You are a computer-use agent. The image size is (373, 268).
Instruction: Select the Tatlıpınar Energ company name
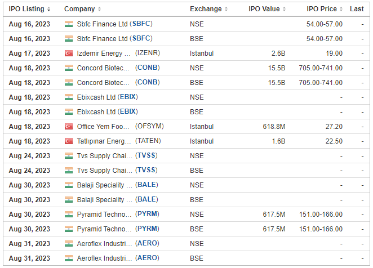(x=104, y=141)
